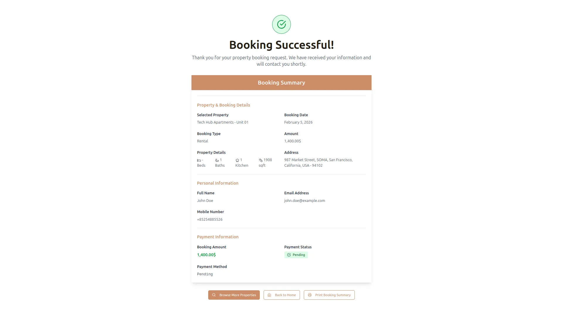Click the Booking Successful! heading
563x317 pixels.
pos(281,45)
